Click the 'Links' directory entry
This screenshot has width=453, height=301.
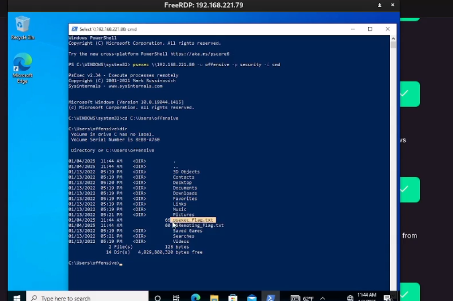click(180, 204)
